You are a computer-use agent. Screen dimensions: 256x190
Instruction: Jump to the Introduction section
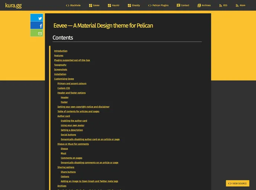click(x=61, y=51)
